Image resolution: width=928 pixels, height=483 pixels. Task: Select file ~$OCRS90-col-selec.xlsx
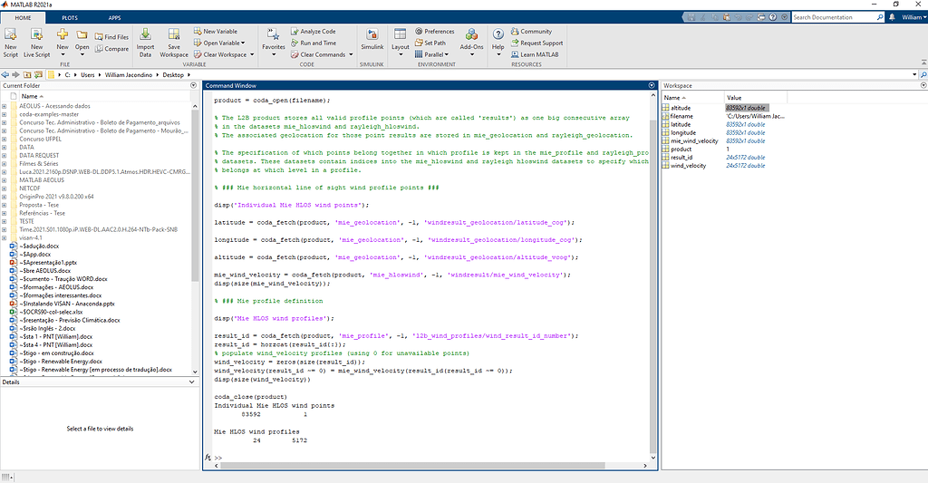click(52, 312)
